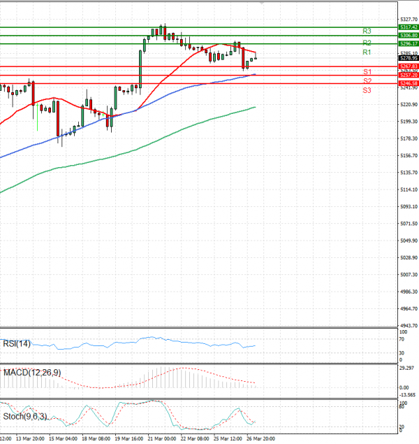Click the R3 resistance label

click(367, 31)
